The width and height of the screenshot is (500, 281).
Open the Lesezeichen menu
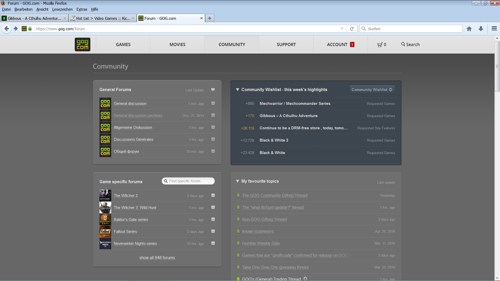(x=62, y=9)
